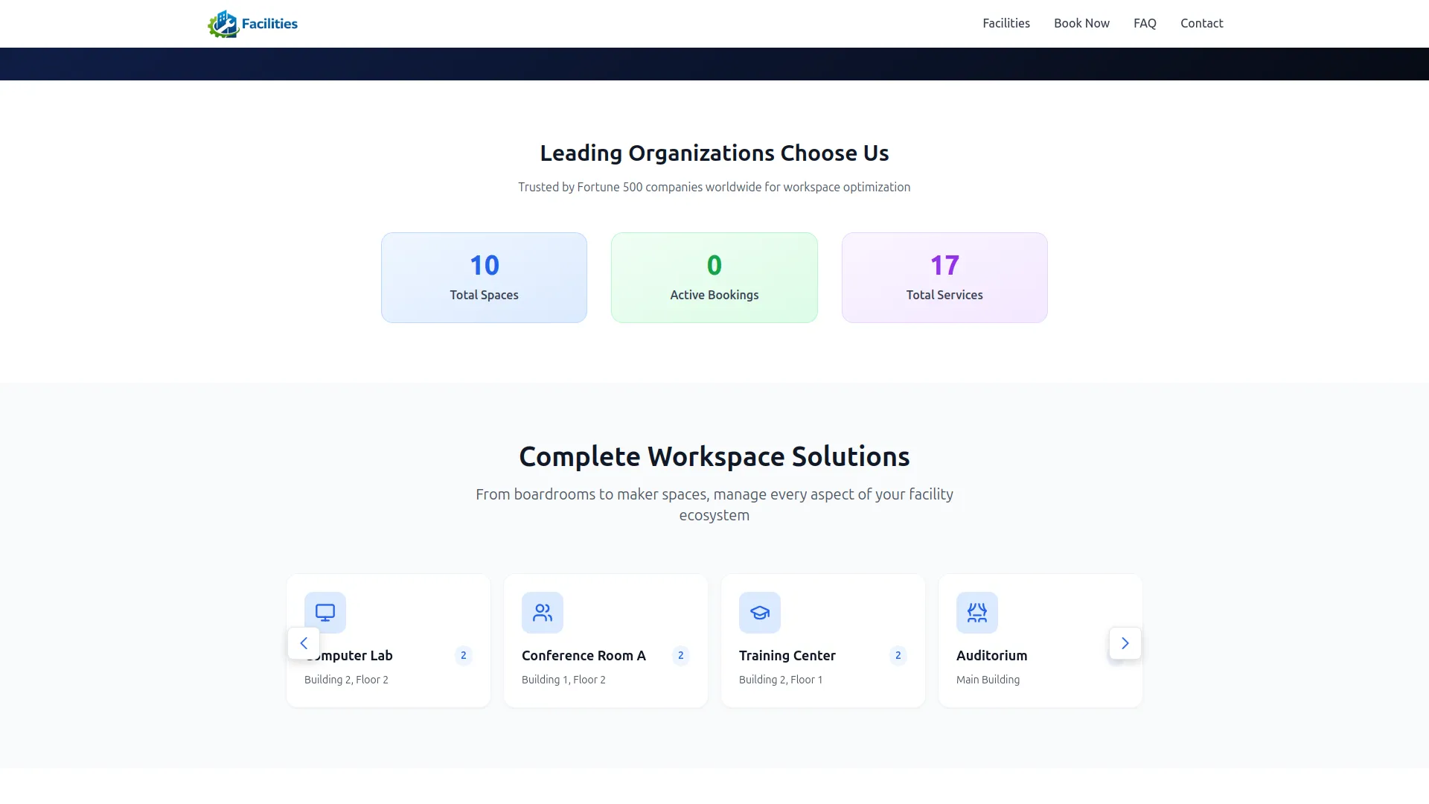Open the Auditorium card title
Screen dimensions: 1429x804
(x=991, y=656)
